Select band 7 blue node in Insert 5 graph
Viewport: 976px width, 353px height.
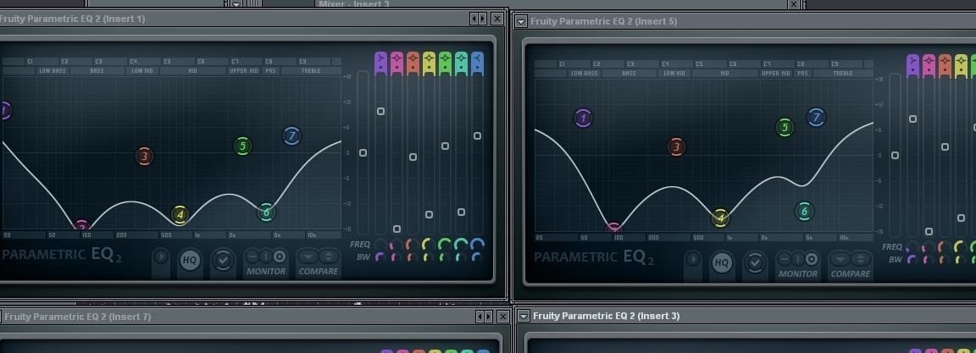tap(817, 117)
